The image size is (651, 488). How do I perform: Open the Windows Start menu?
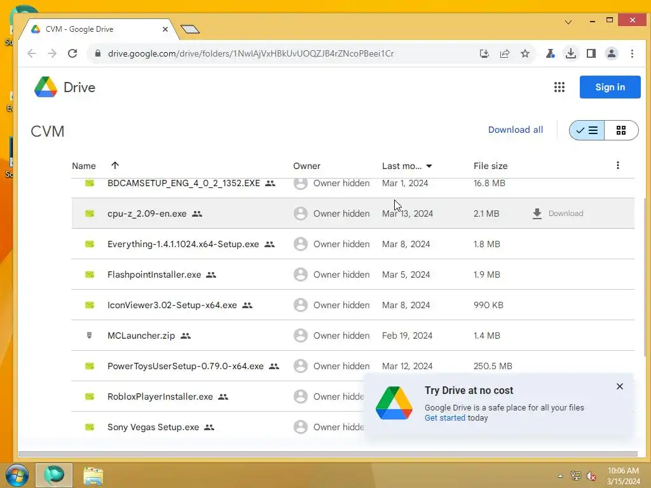coord(17,475)
